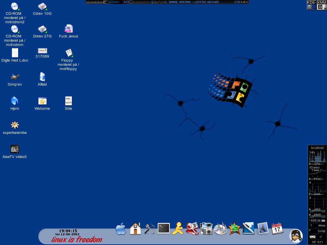Open the Digte med L.doc document
327x245 pixels.
pyautogui.click(x=15, y=53)
